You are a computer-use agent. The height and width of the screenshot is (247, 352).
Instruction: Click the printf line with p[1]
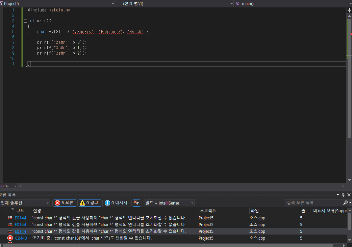click(61, 48)
